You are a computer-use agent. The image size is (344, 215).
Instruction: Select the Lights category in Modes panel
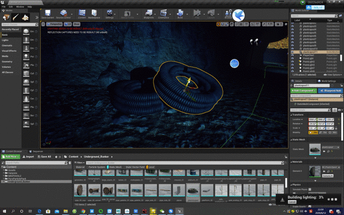tap(5, 40)
